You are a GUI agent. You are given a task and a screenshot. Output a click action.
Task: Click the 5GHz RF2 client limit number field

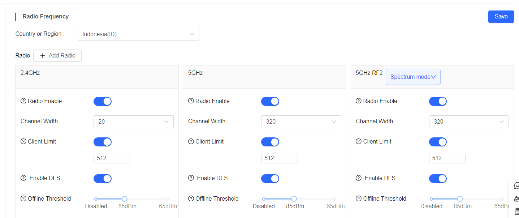coord(447,158)
